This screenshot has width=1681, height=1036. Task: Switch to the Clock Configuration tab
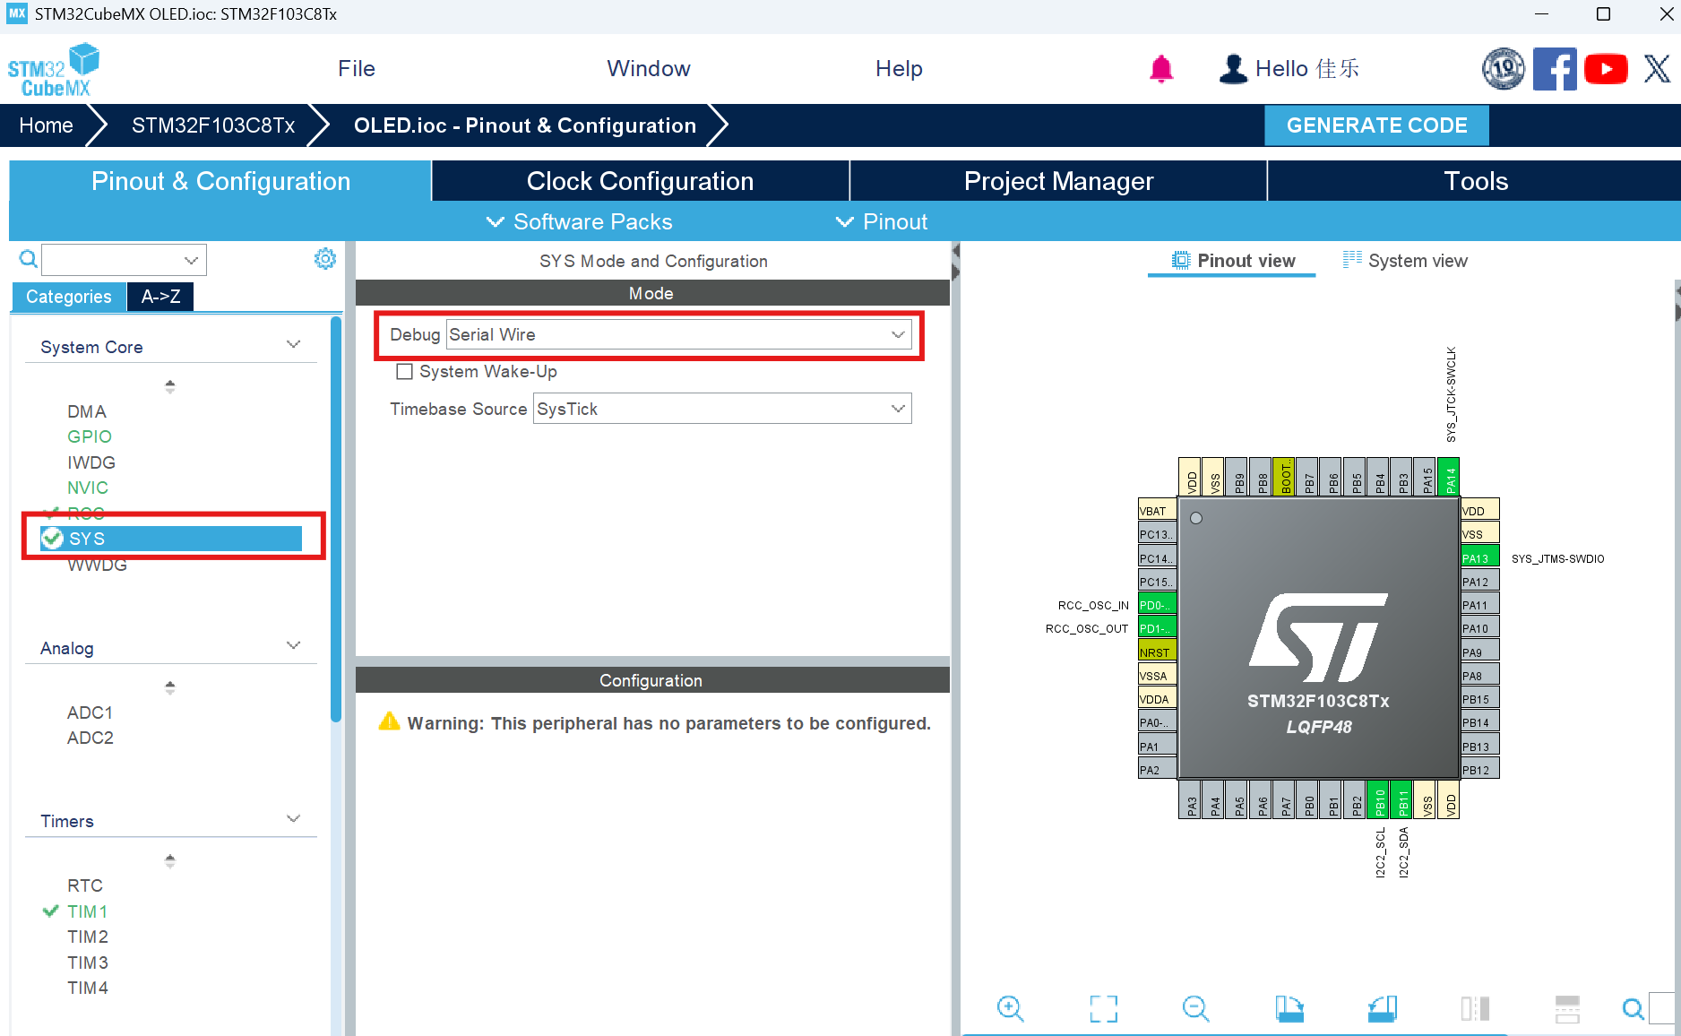pyautogui.click(x=640, y=181)
